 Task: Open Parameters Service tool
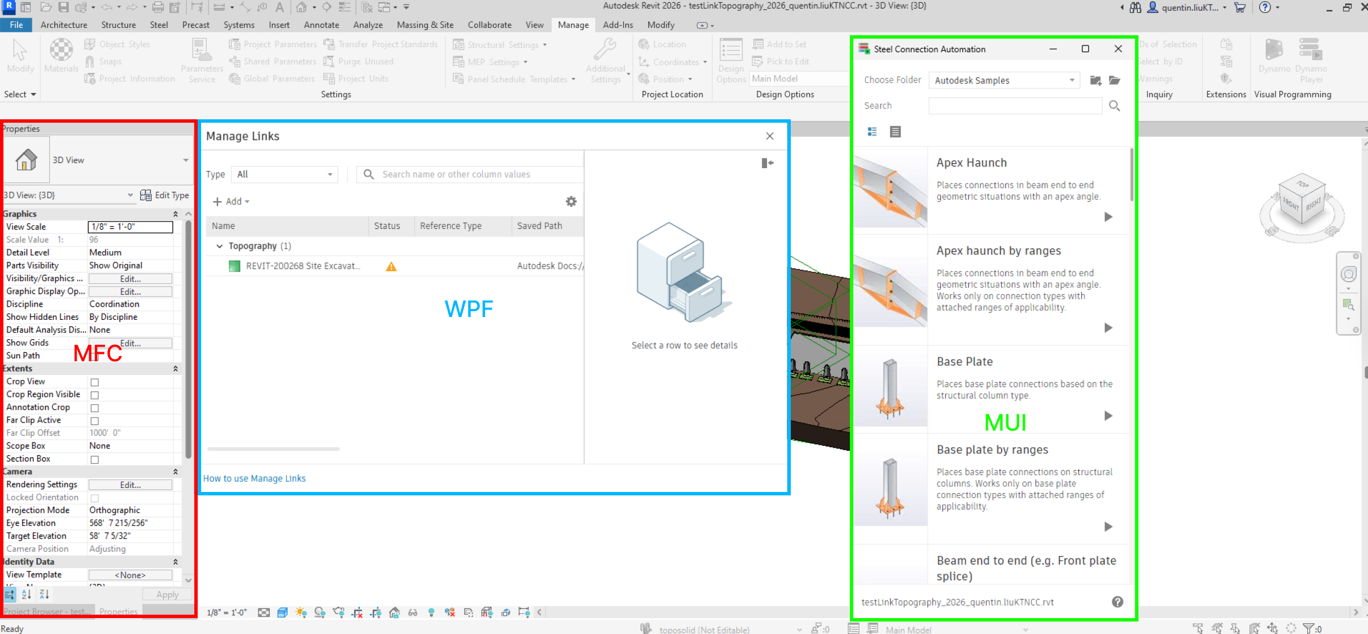[202, 61]
